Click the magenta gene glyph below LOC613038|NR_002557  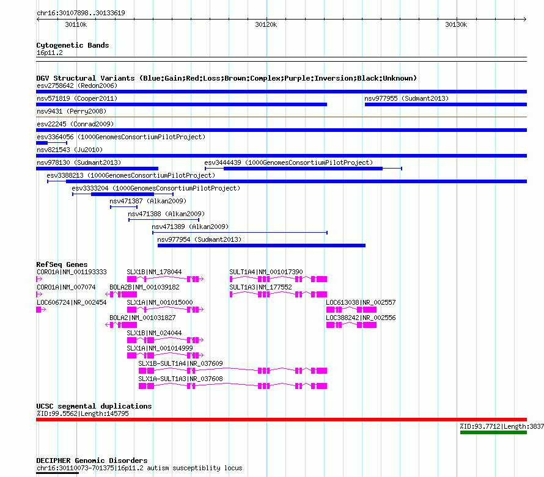pos(351,310)
